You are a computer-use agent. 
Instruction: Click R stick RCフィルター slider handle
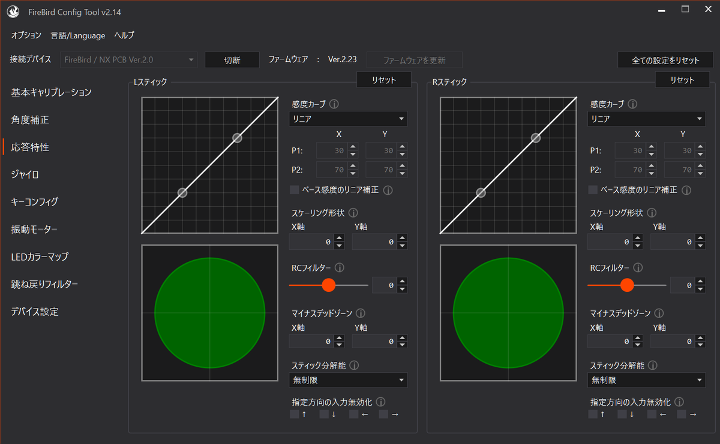point(627,285)
